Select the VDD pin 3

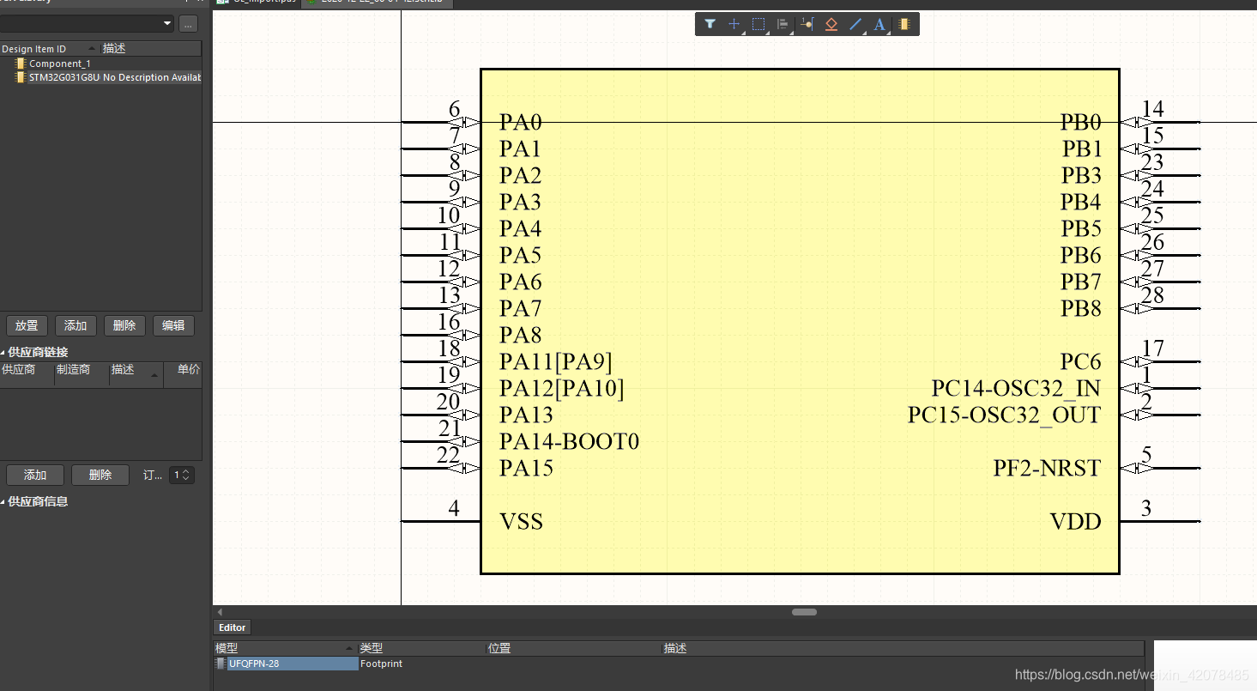pos(1159,520)
